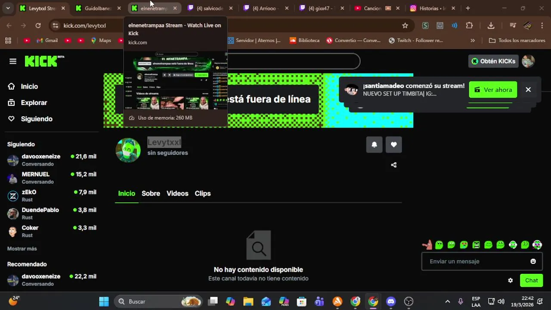The width and height of the screenshot is (551, 310).
Task: Toggle channel notifications bell
Action: 374,145
